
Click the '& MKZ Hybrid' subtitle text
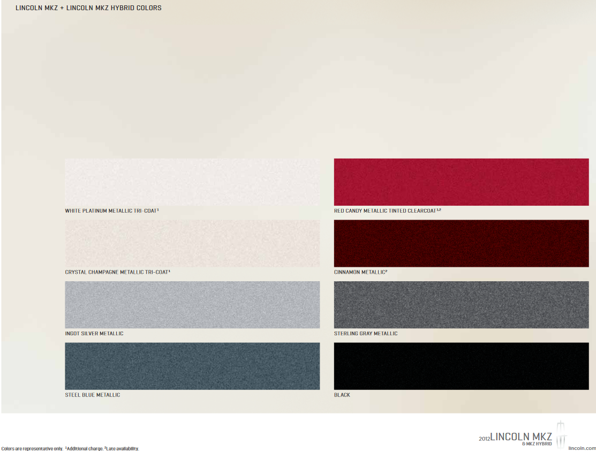coord(537,444)
